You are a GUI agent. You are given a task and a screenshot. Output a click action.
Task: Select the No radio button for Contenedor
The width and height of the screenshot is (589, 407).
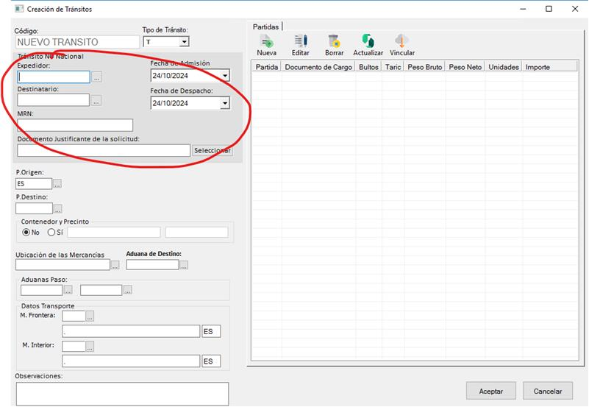26,233
